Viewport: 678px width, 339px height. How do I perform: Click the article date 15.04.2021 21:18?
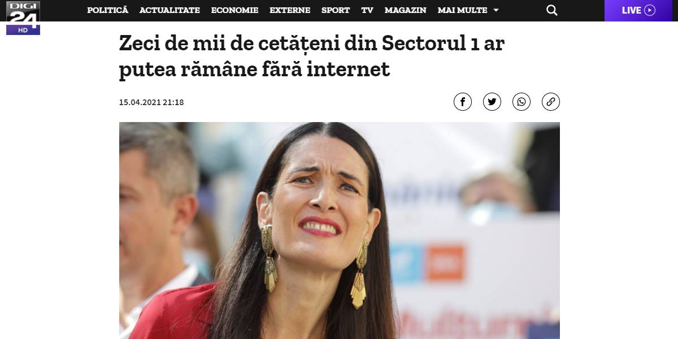(151, 102)
